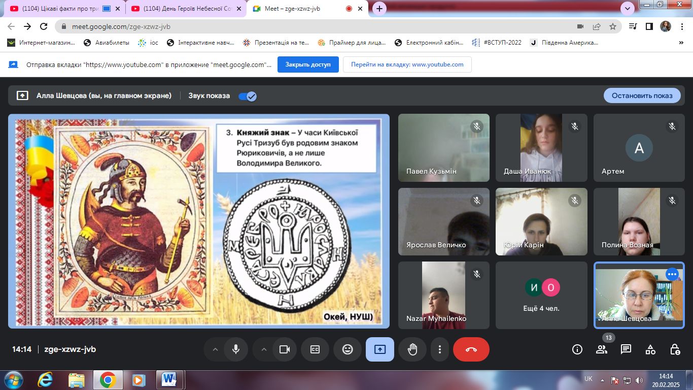View site information icon in address bar

coord(63,26)
